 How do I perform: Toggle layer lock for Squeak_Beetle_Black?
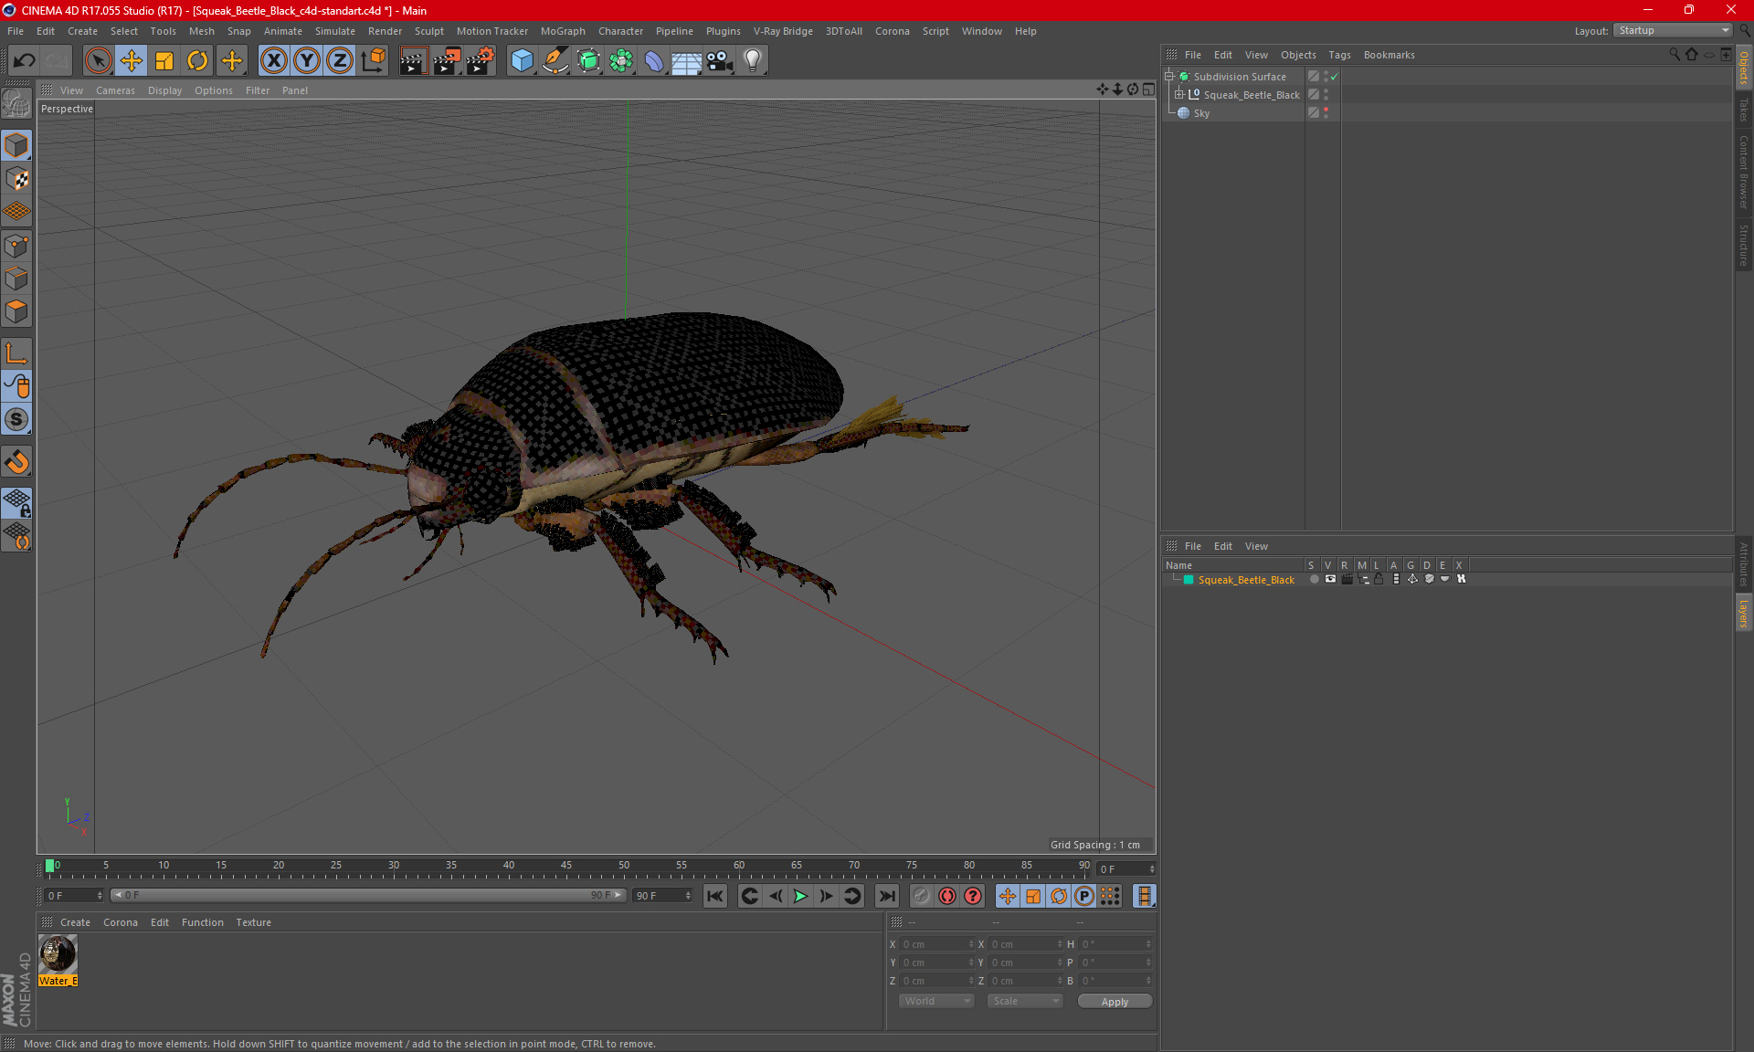tap(1379, 579)
